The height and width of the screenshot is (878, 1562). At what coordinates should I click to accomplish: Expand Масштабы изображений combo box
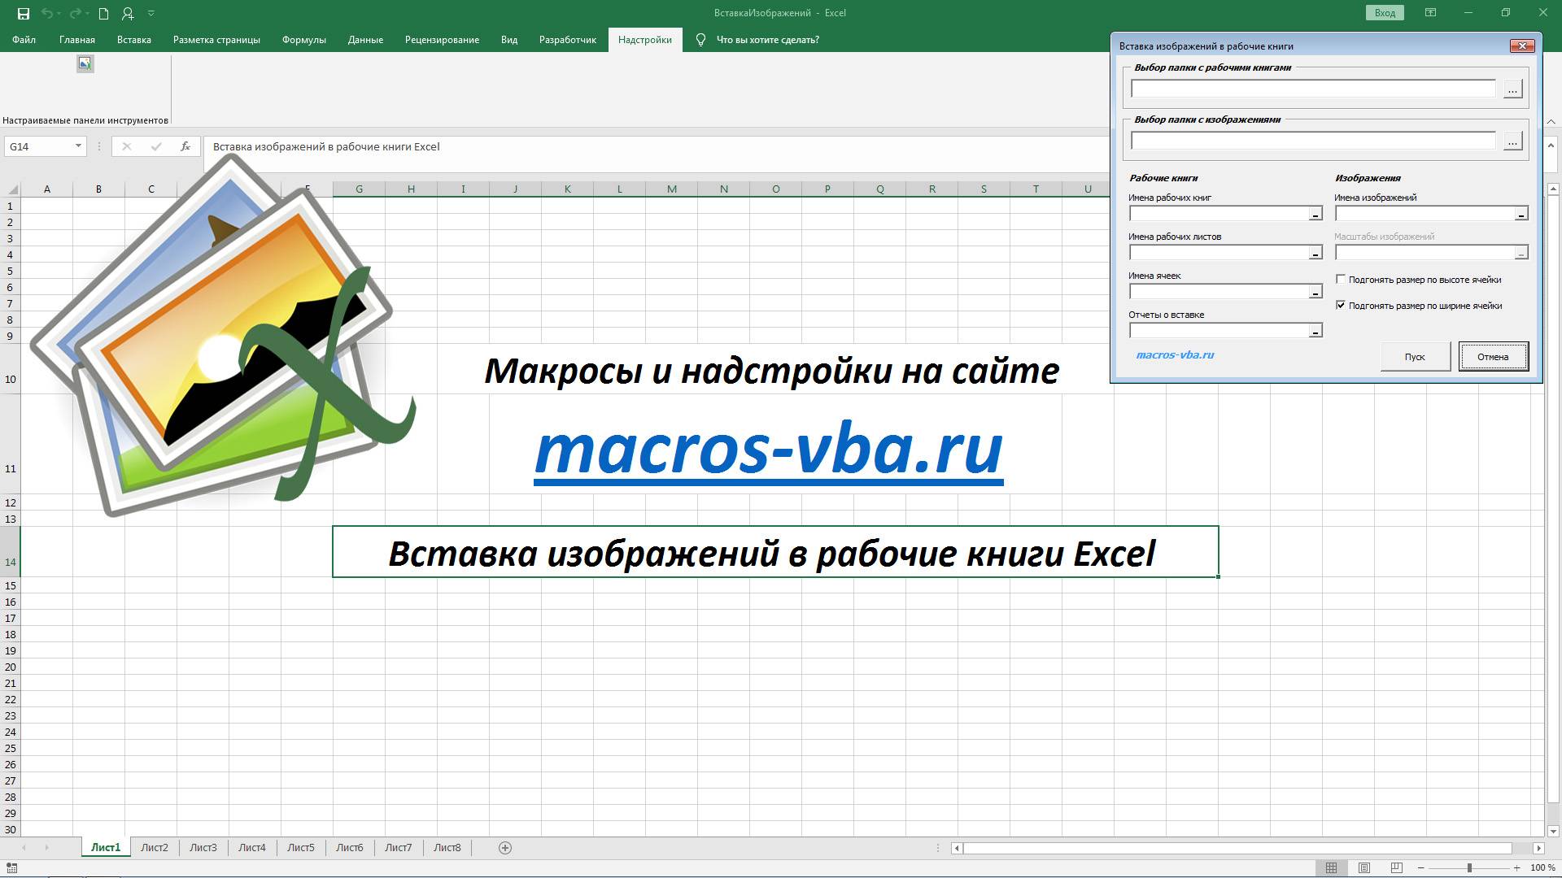pyautogui.click(x=1521, y=253)
